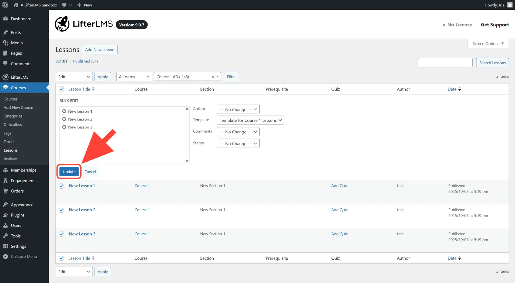Remove New Lesson 3 from bulk edit
Screen dimensions: 515x283
click(64, 127)
